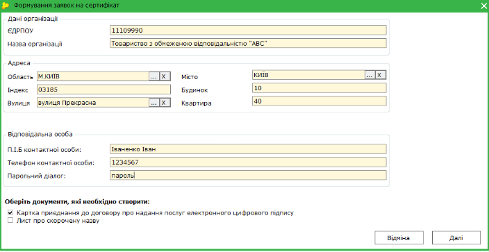
Task: Click the Адреса group title
Action: click(x=19, y=63)
